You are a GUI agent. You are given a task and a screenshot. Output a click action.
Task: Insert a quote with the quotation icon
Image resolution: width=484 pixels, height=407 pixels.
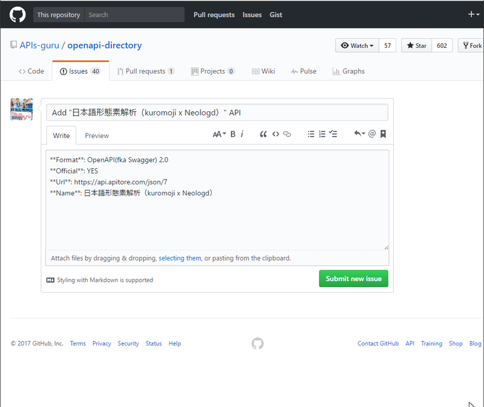point(263,134)
